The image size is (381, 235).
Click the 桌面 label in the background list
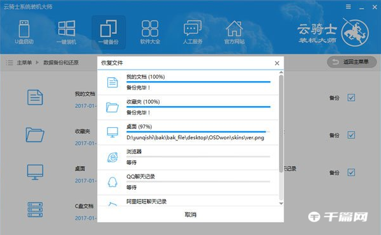click(80, 169)
